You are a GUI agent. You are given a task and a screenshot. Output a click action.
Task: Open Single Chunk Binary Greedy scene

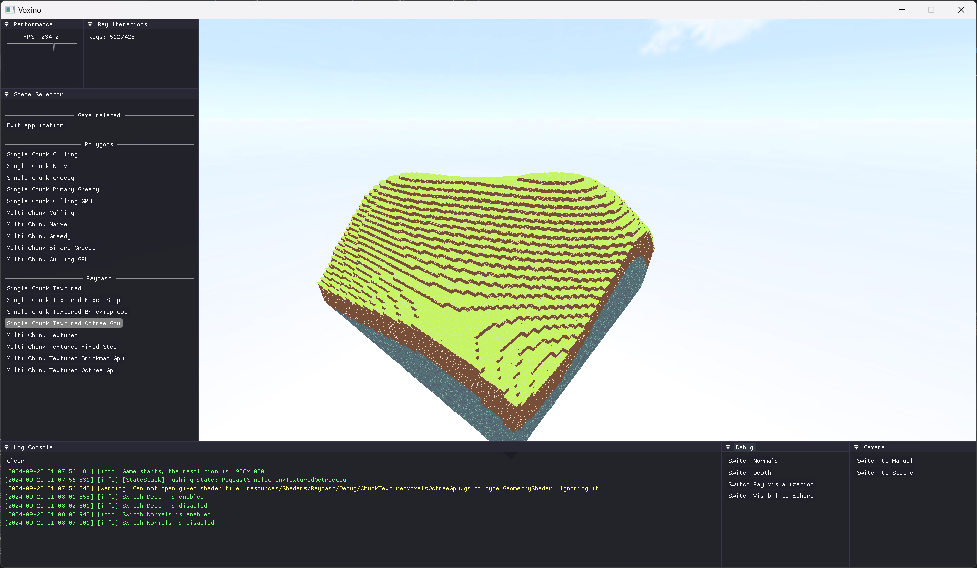(53, 189)
